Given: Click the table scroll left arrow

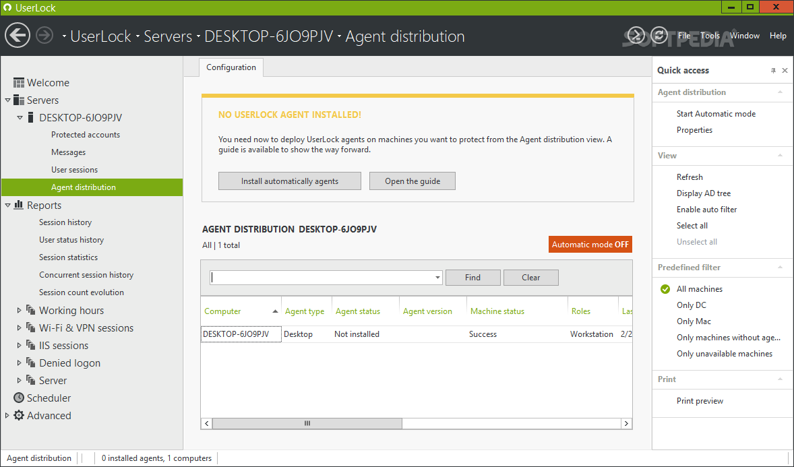Looking at the screenshot, I should 207,423.
